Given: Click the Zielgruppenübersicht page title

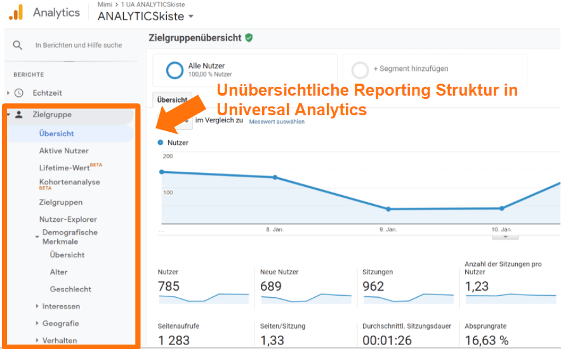Looking at the screenshot, I should [195, 38].
